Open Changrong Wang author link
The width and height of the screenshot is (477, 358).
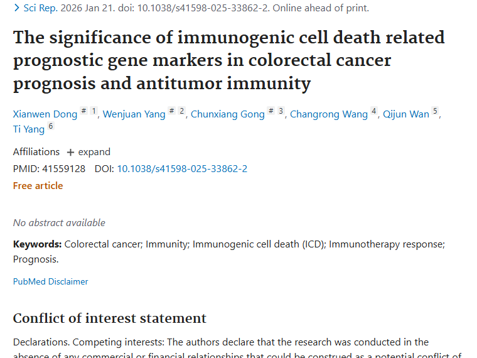coord(329,114)
